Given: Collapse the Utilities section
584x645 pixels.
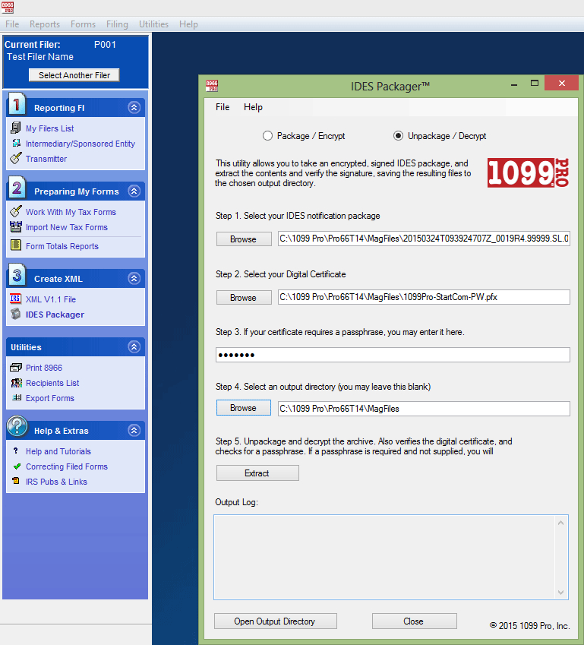Looking at the screenshot, I should (x=134, y=346).
